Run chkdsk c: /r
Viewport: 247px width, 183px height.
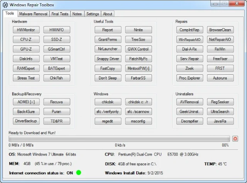(139, 102)
